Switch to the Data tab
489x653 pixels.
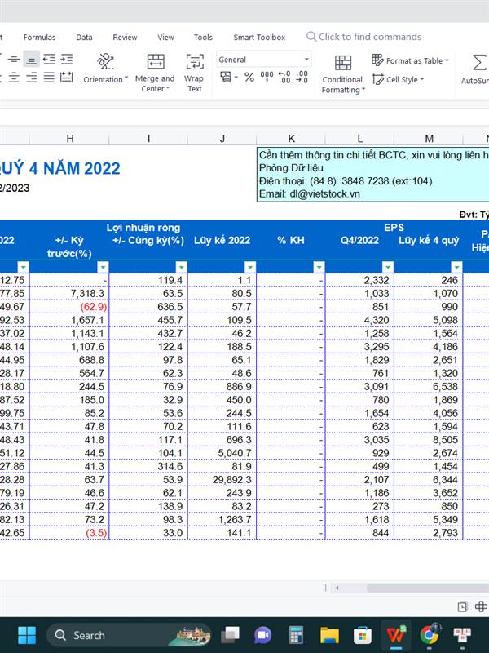[84, 38]
